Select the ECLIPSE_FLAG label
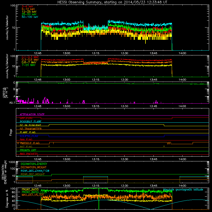Viewport: 212px width, 212px height. [x=29, y=136]
